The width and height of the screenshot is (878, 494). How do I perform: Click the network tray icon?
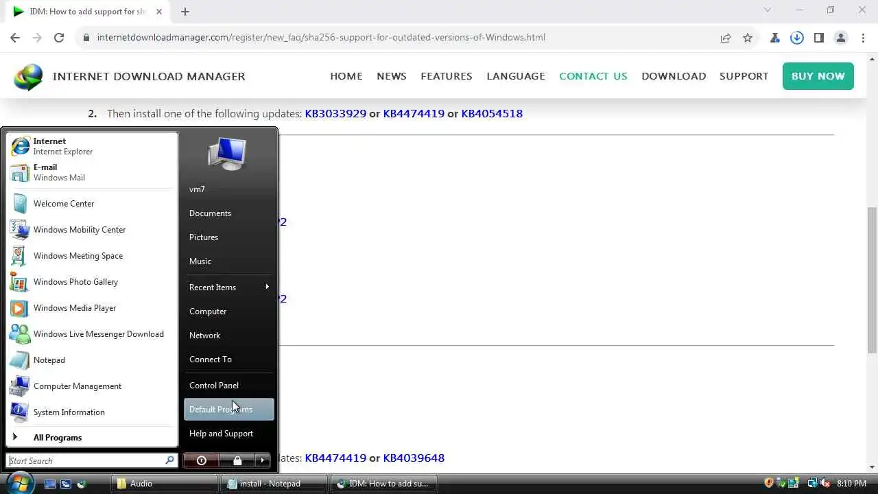tap(813, 483)
